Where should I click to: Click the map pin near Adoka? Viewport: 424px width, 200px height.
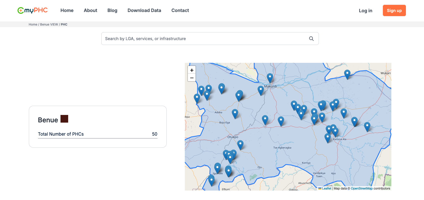pos(235,113)
